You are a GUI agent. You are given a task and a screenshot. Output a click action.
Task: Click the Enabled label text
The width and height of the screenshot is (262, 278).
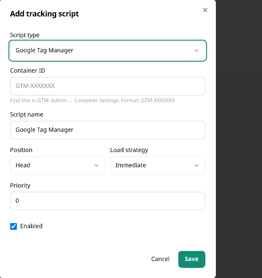[x=31, y=226]
